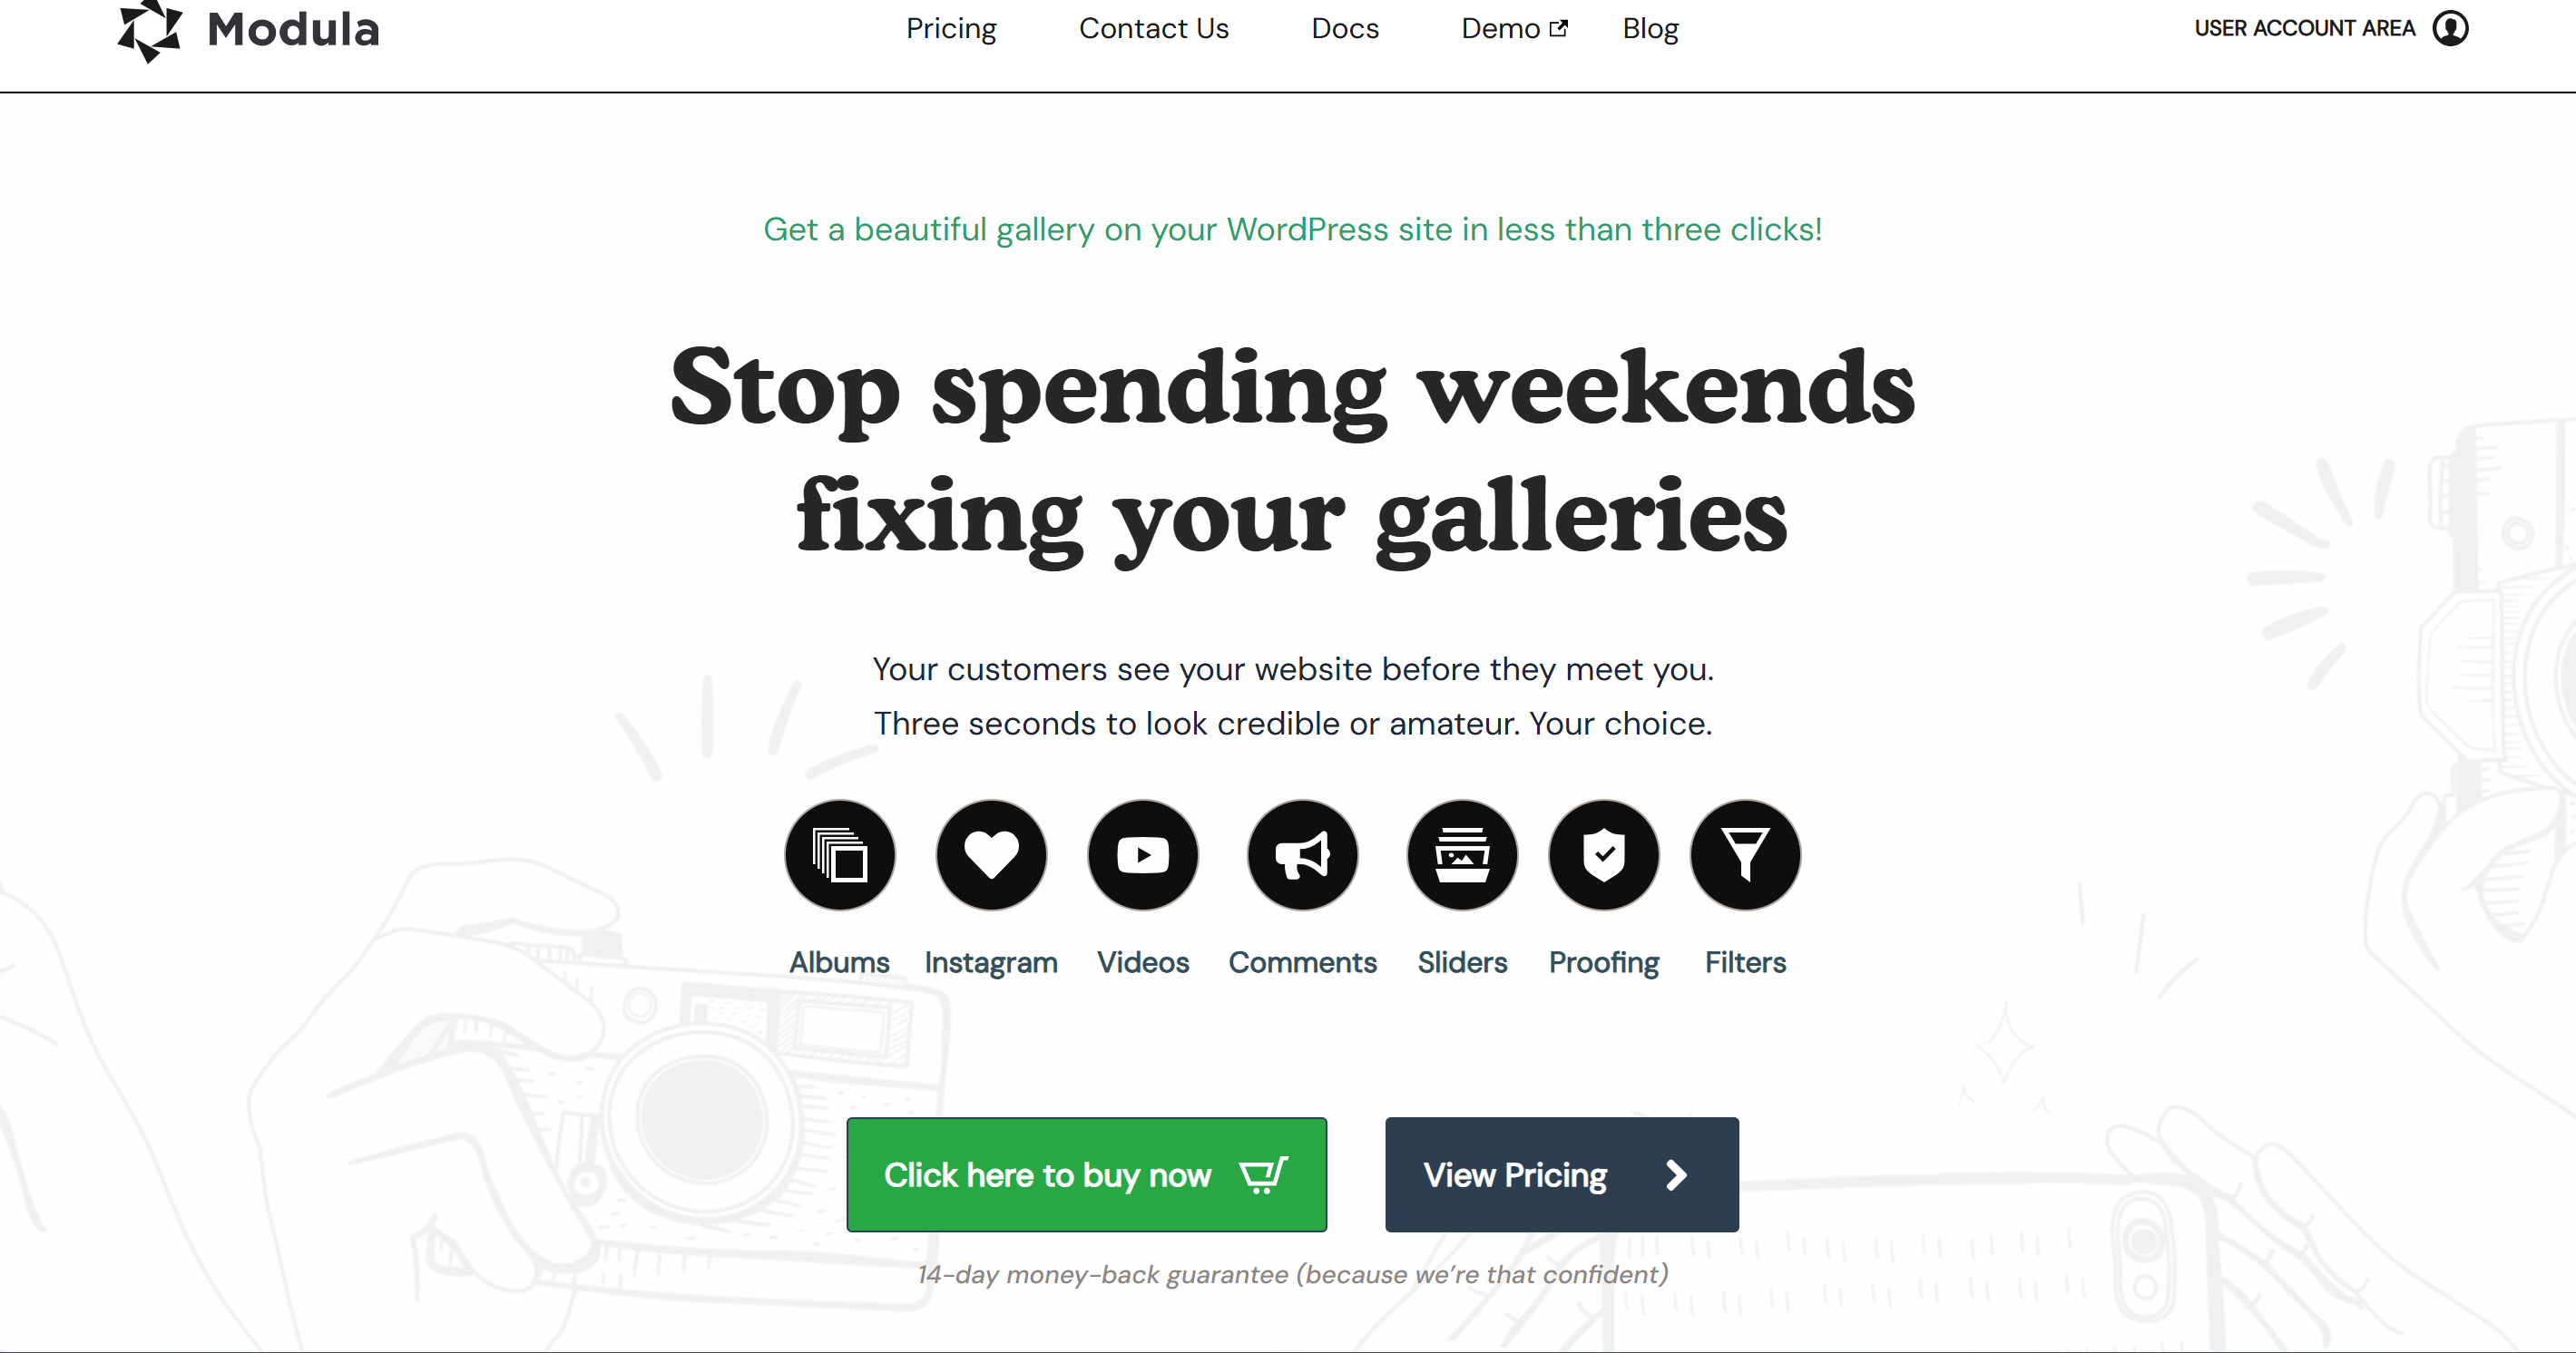2576x1353 pixels.
Task: Click the Instagram heart icon
Action: 991,854
